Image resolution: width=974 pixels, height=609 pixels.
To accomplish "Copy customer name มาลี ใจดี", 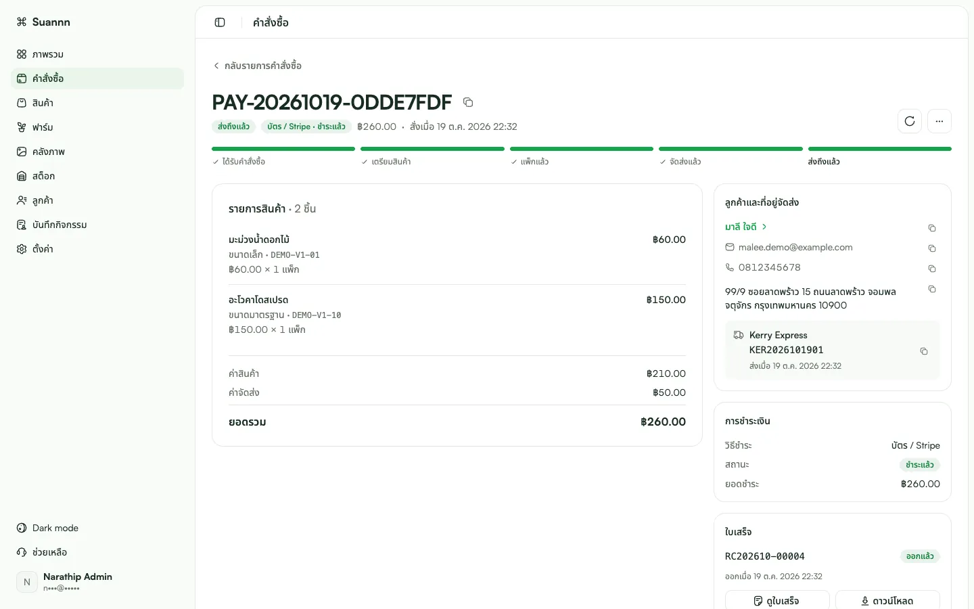I will click(x=932, y=228).
